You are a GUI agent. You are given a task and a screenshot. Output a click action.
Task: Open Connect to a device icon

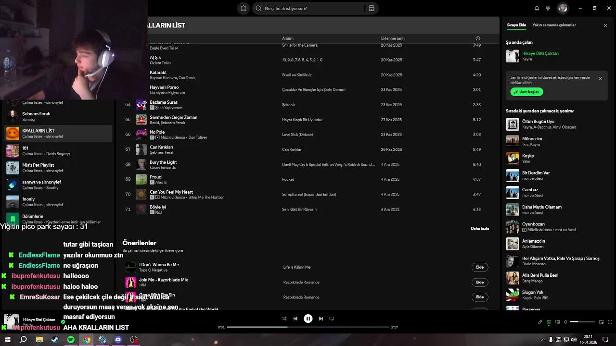tap(557, 322)
